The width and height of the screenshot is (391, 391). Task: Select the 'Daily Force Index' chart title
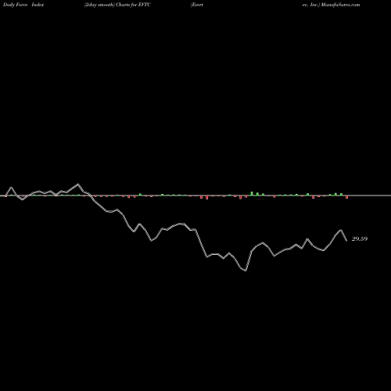click(23, 5)
